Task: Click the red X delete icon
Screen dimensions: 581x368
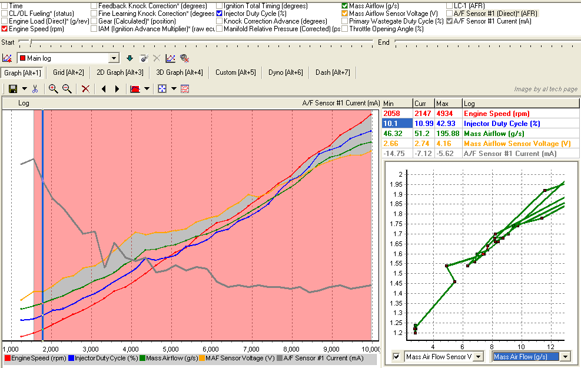Action: [x=86, y=89]
